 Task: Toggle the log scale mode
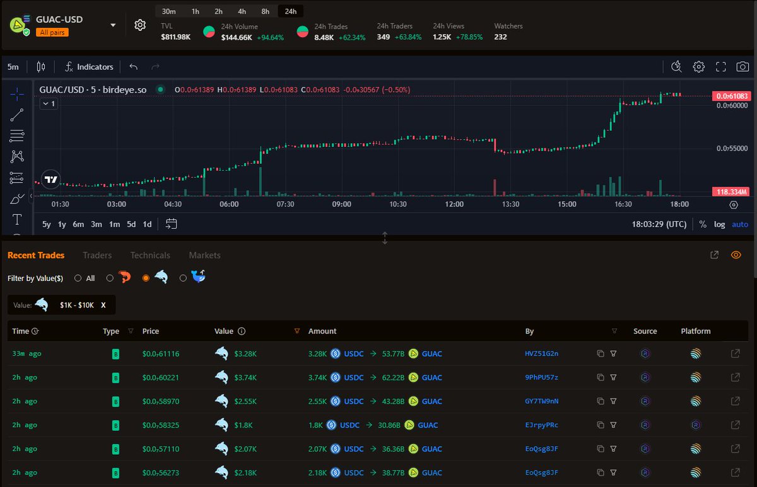click(719, 224)
